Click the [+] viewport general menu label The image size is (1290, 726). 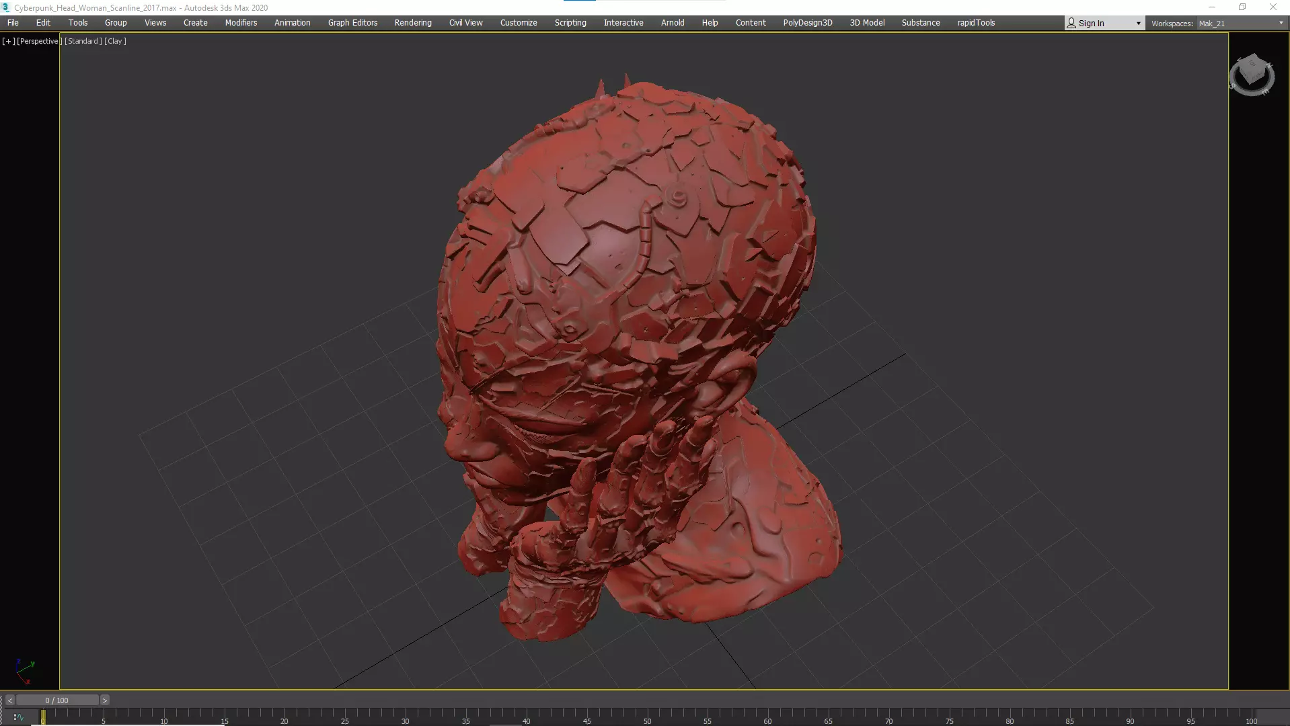9,41
